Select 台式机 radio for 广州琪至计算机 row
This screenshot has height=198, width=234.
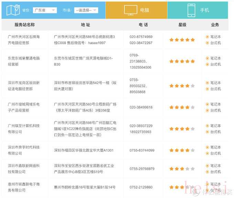[x=208, y=132]
